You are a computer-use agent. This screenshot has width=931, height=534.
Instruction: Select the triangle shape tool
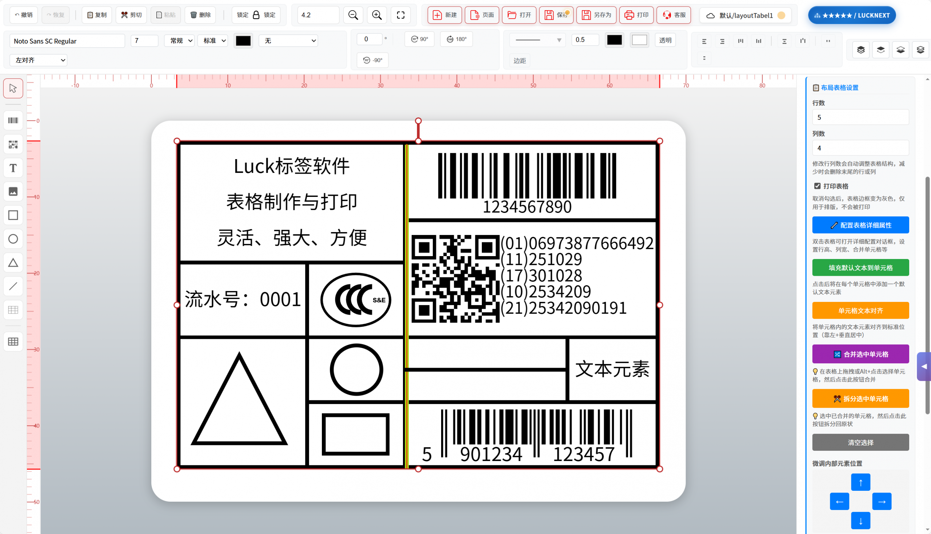click(x=13, y=262)
